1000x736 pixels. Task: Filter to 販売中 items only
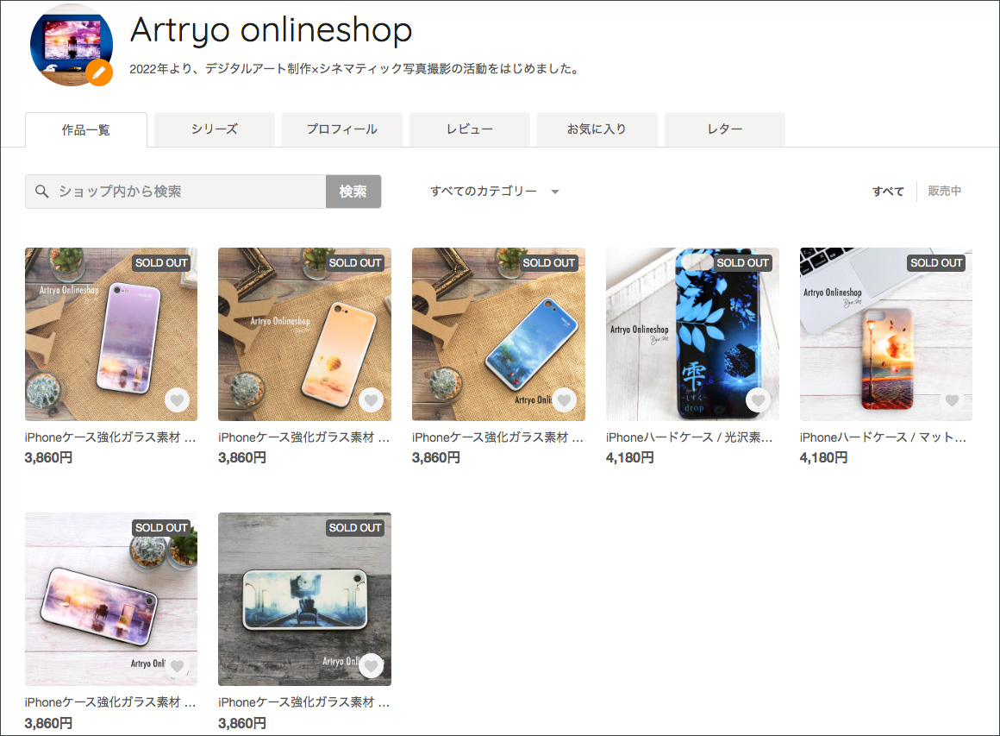(944, 192)
